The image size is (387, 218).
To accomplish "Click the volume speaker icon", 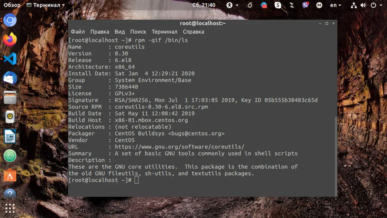I will [x=363, y=5].
